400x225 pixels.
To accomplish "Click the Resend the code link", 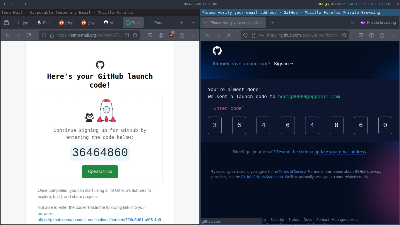I will (292, 152).
